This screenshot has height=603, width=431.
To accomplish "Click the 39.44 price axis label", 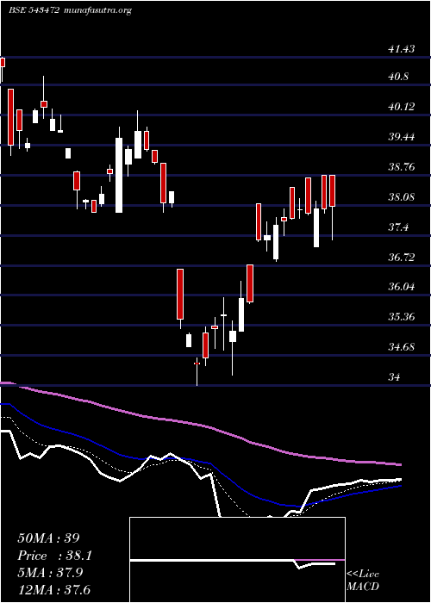I will pos(401,136).
